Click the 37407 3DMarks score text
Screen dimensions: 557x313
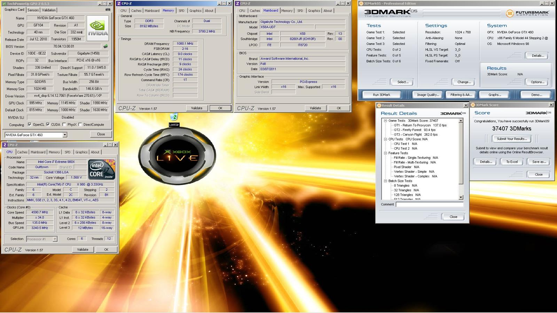pyautogui.click(x=511, y=128)
